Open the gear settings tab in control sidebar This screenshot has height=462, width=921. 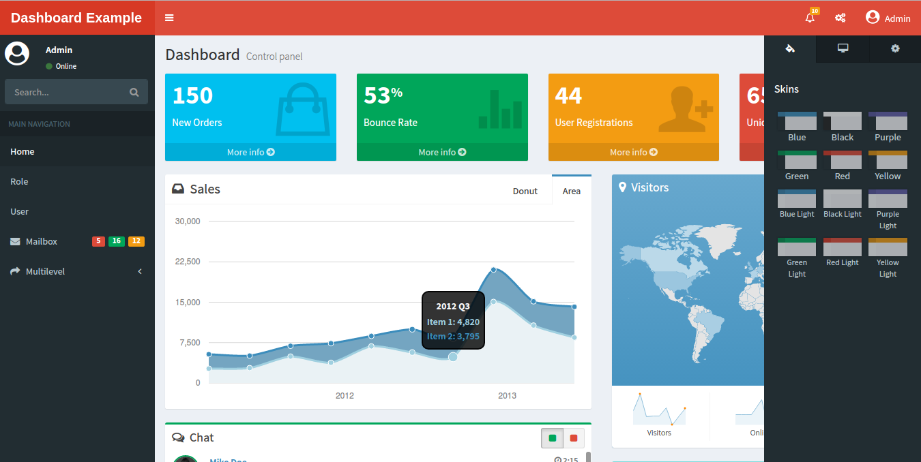point(895,48)
